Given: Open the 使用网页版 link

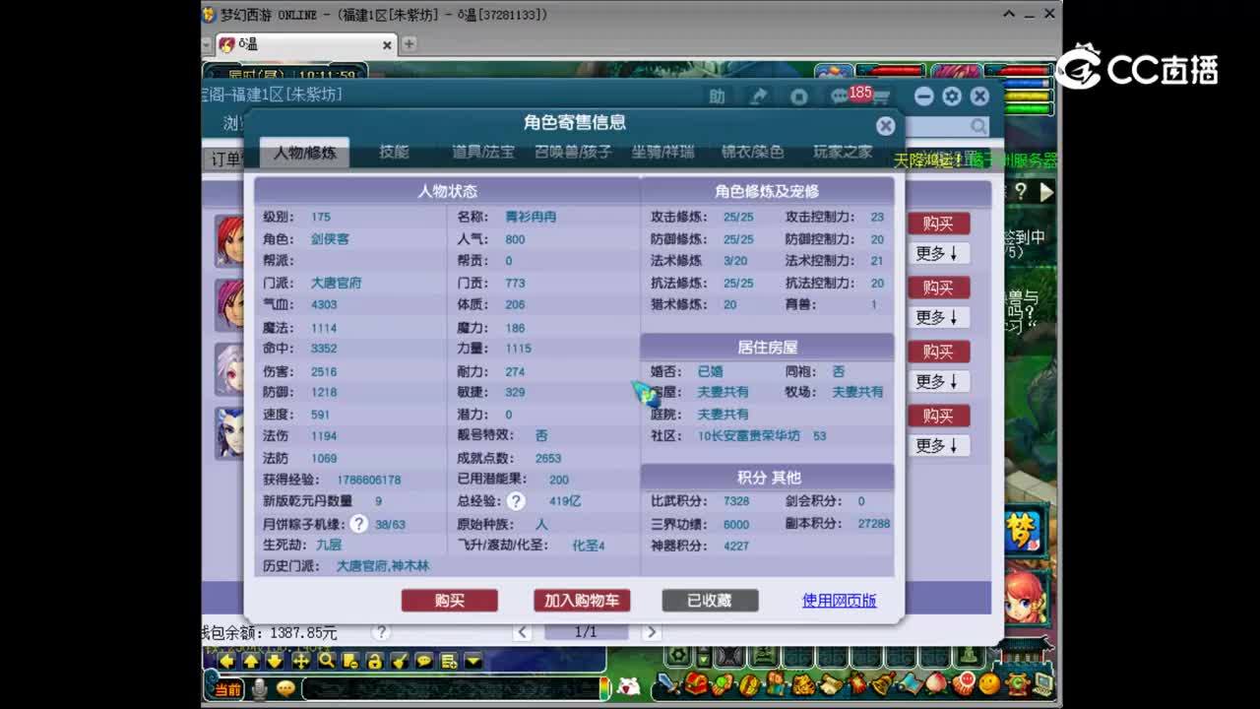Looking at the screenshot, I should coord(840,601).
